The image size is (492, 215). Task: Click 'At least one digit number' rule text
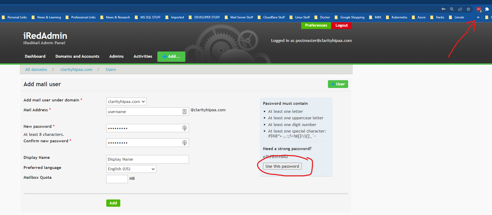tap(292, 125)
